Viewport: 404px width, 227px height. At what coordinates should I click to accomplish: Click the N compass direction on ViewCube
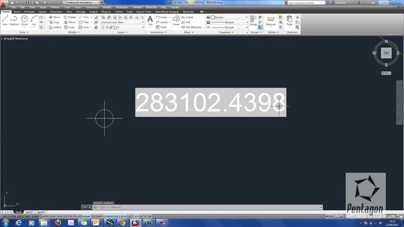coord(386,41)
